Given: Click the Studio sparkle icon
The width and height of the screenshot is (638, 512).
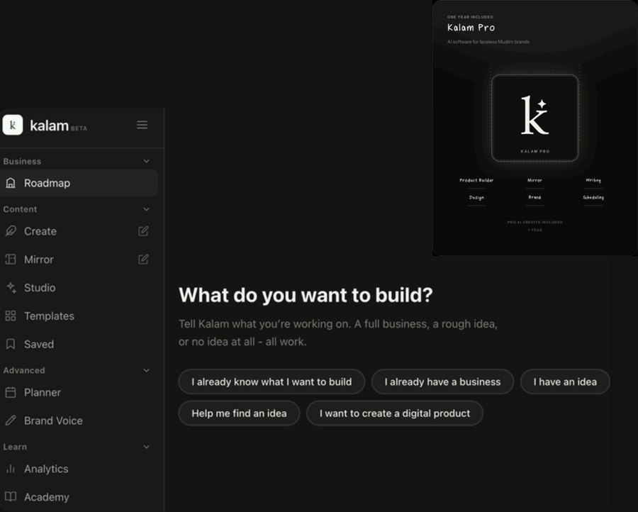Looking at the screenshot, I should click(11, 287).
